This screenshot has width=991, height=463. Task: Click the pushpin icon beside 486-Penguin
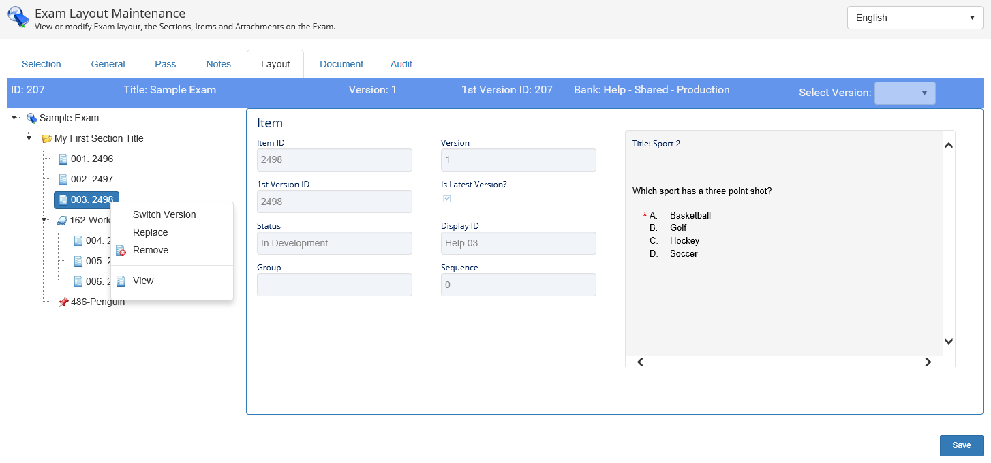pos(63,302)
